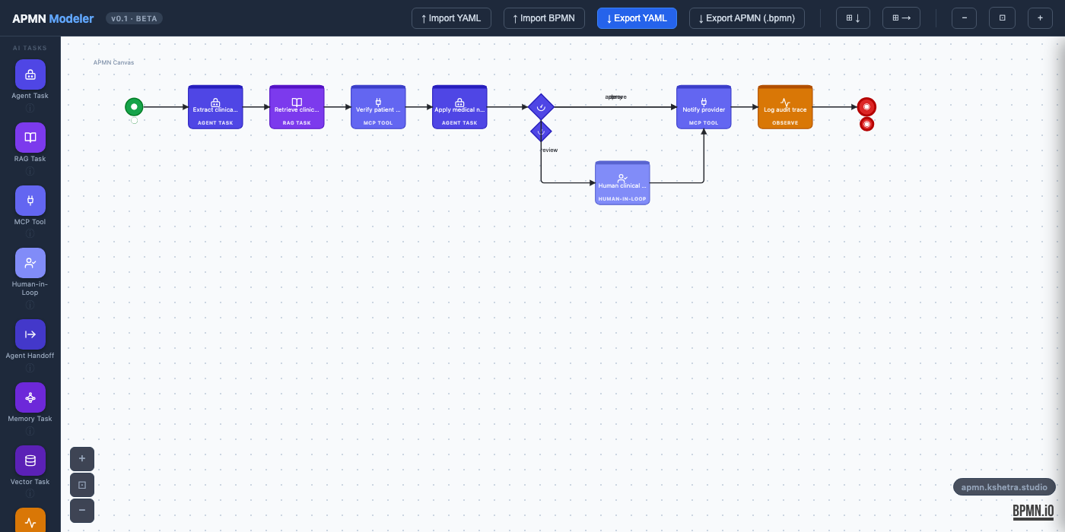Open info icon below Agent Task label
The width and height of the screenshot is (1065, 532).
click(x=30, y=108)
